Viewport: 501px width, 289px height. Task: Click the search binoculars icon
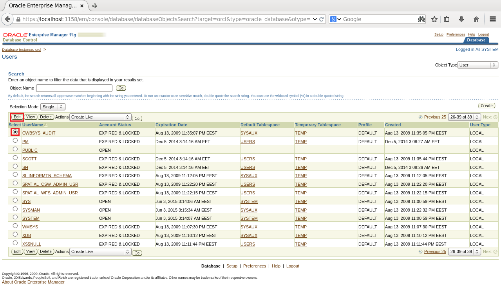(x=421, y=19)
